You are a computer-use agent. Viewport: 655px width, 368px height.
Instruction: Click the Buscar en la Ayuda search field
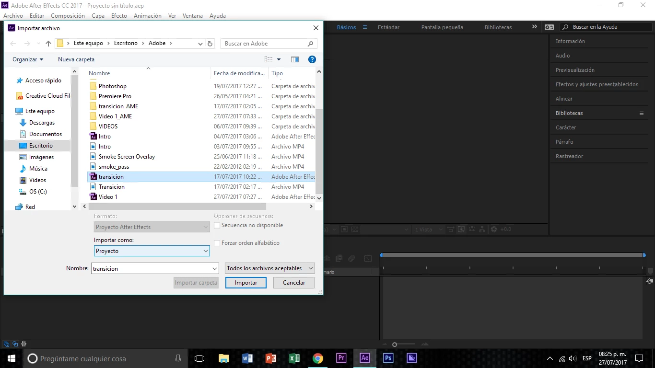pos(606,27)
